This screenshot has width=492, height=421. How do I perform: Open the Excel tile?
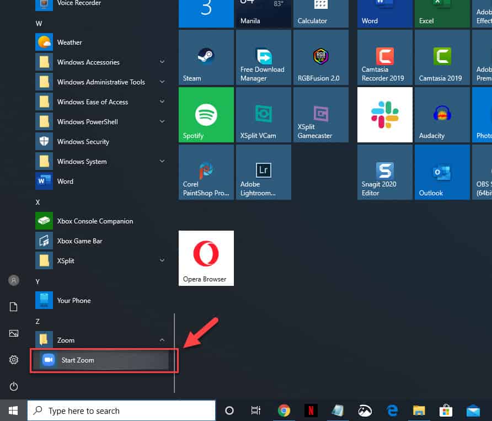[442, 14]
